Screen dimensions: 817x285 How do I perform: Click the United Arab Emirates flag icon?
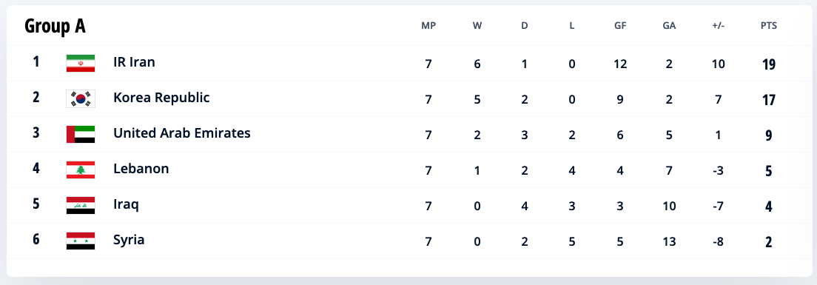(x=80, y=134)
